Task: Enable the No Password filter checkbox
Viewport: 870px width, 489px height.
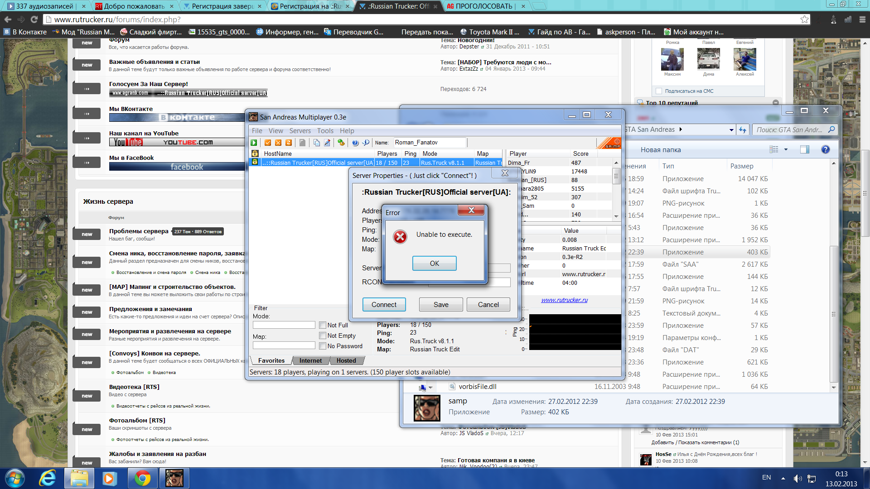Action: coord(323,346)
